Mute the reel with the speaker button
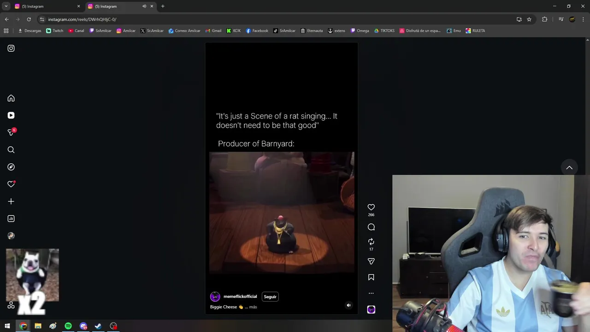The width and height of the screenshot is (590, 332). coord(348,305)
